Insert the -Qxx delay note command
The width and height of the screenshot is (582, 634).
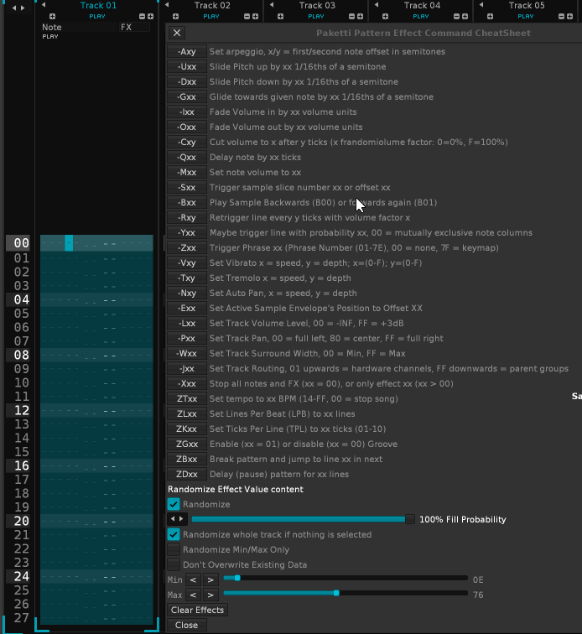[187, 158]
